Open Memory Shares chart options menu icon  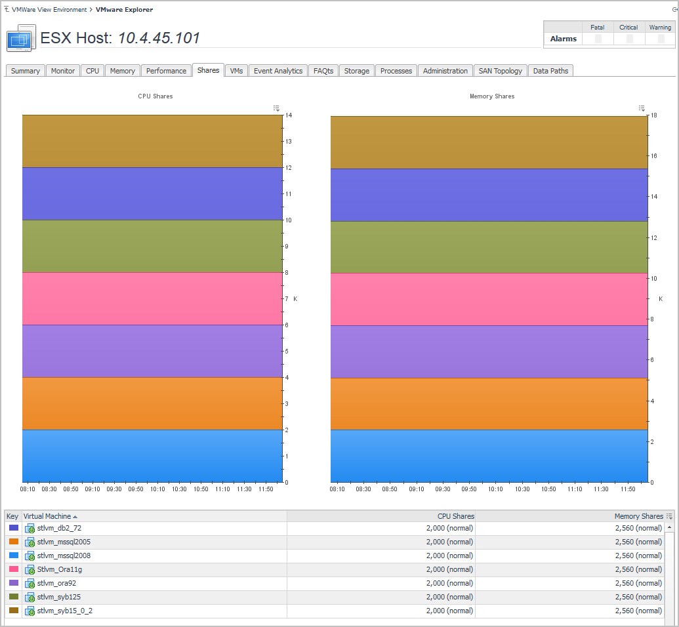[642, 108]
